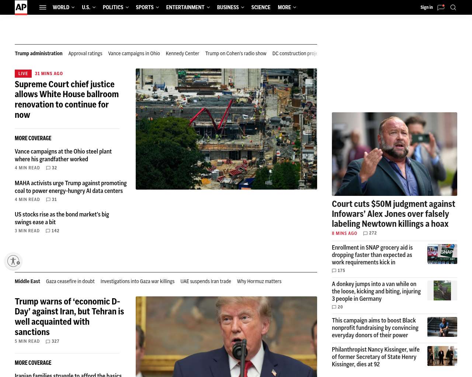The image size is (472, 377).
Task: Open SNAP grocery aid enrollment article
Action: coord(372,255)
